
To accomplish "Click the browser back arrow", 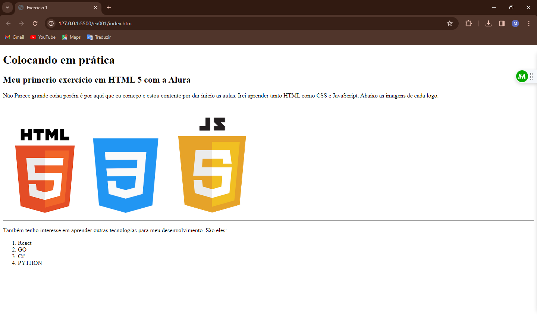I will 8,23.
